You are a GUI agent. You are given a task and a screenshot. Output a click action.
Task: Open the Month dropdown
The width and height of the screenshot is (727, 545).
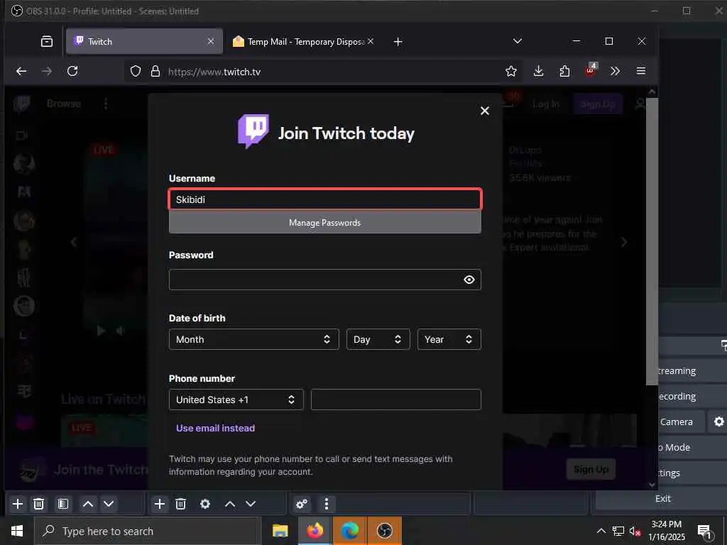(254, 339)
